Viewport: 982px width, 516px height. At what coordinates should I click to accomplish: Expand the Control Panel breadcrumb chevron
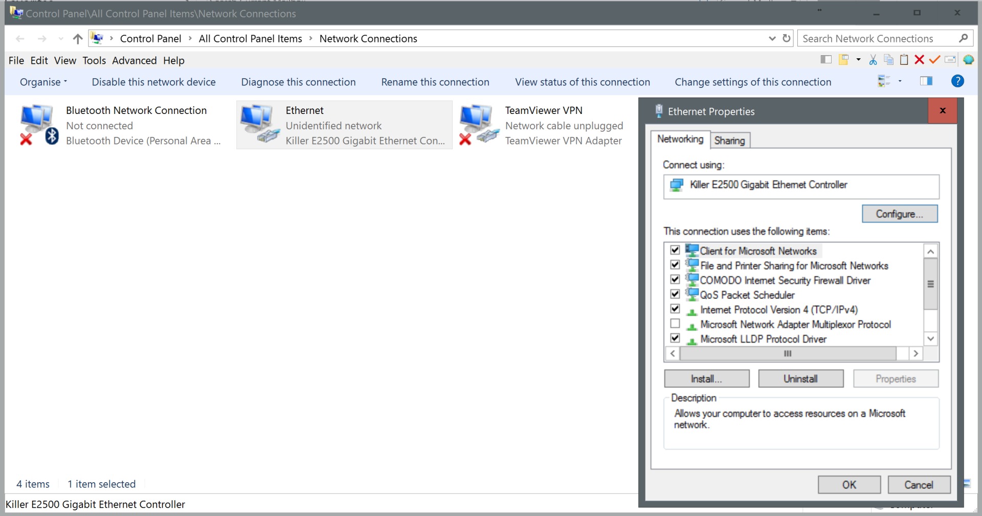[190, 38]
